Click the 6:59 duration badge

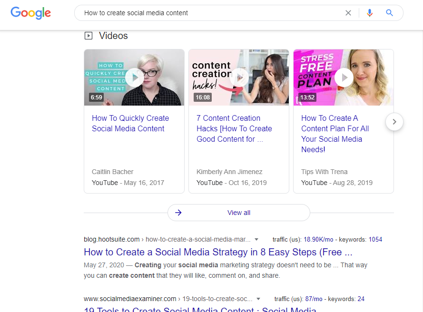(96, 97)
